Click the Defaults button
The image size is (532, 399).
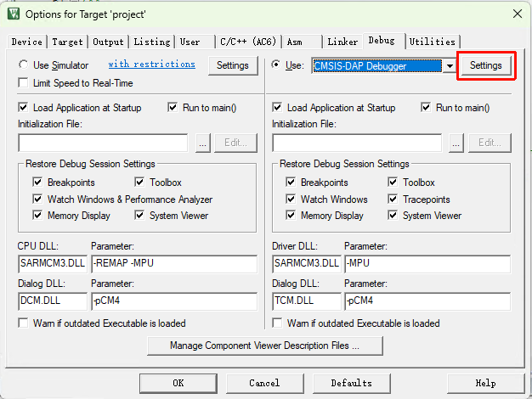[351, 383]
